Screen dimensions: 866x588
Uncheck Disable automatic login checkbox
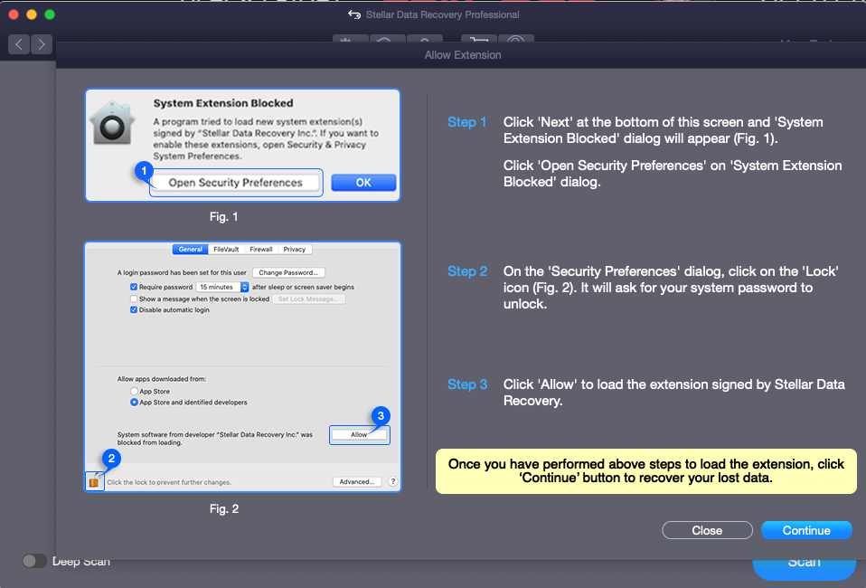click(x=134, y=309)
